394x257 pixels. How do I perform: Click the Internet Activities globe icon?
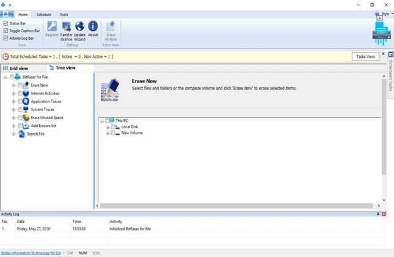pyautogui.click(x=26, y=93)
